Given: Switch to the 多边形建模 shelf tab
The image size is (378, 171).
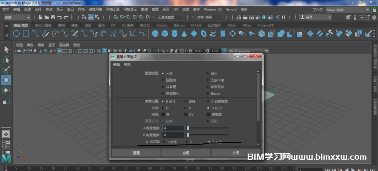Looking at the screenshot, I should click(43, 25).
